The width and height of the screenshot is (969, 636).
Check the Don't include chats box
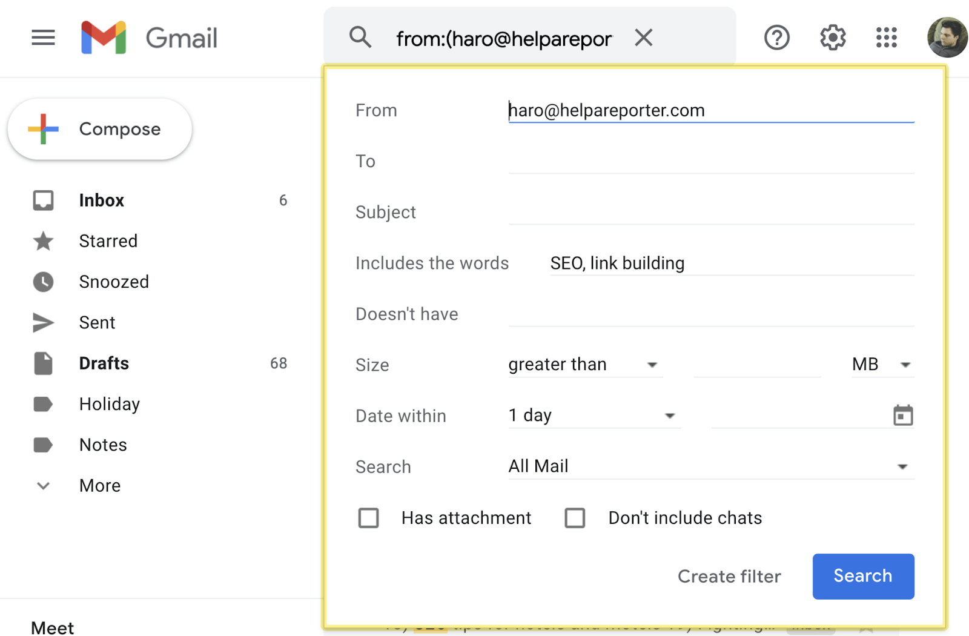(575, 518)
